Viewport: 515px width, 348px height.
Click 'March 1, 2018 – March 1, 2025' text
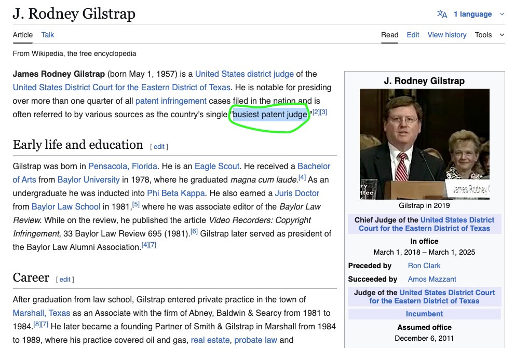[x=424, y=252]
